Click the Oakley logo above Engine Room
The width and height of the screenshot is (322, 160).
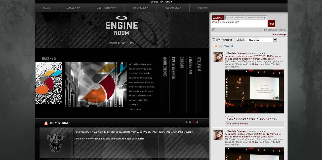122,18
